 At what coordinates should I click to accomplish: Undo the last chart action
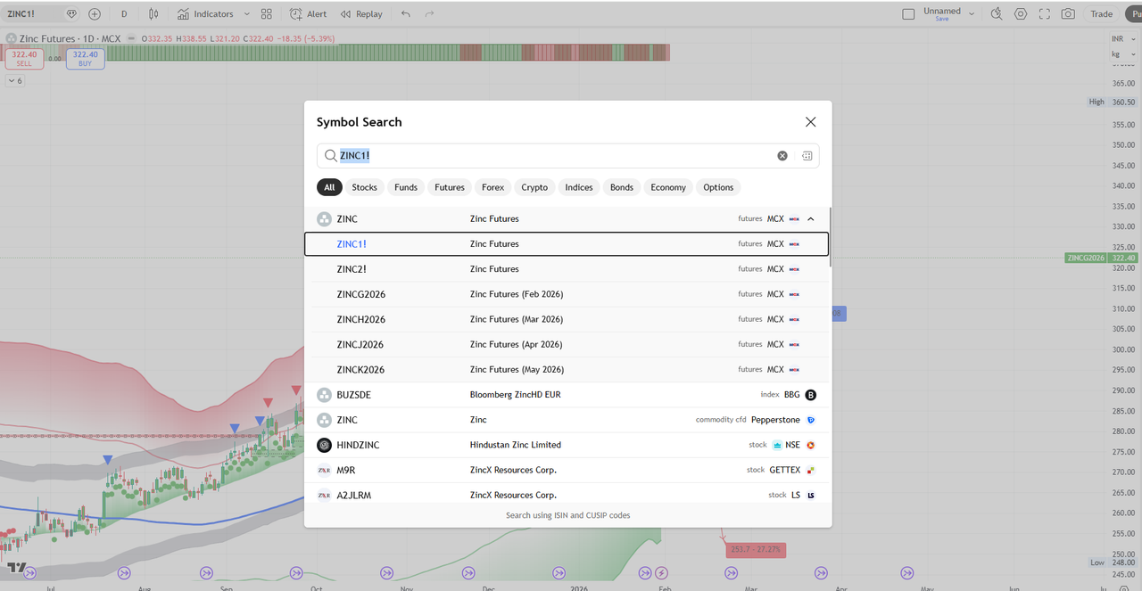[406, 13]
